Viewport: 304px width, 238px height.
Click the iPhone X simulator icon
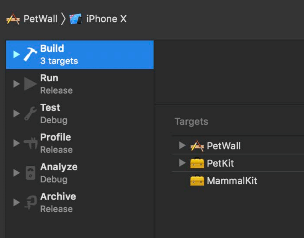(x=76, y=19)
